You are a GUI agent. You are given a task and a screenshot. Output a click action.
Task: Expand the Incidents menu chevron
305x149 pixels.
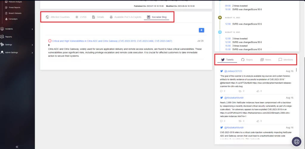coord(32,29)
